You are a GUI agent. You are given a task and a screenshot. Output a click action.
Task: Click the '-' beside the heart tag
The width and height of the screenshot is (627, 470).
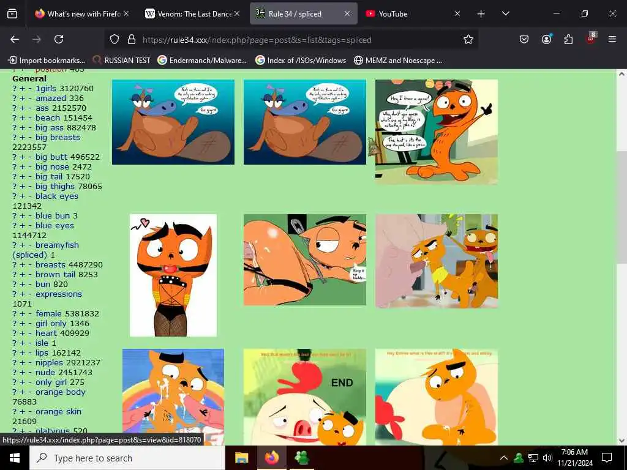click(30, 334)
